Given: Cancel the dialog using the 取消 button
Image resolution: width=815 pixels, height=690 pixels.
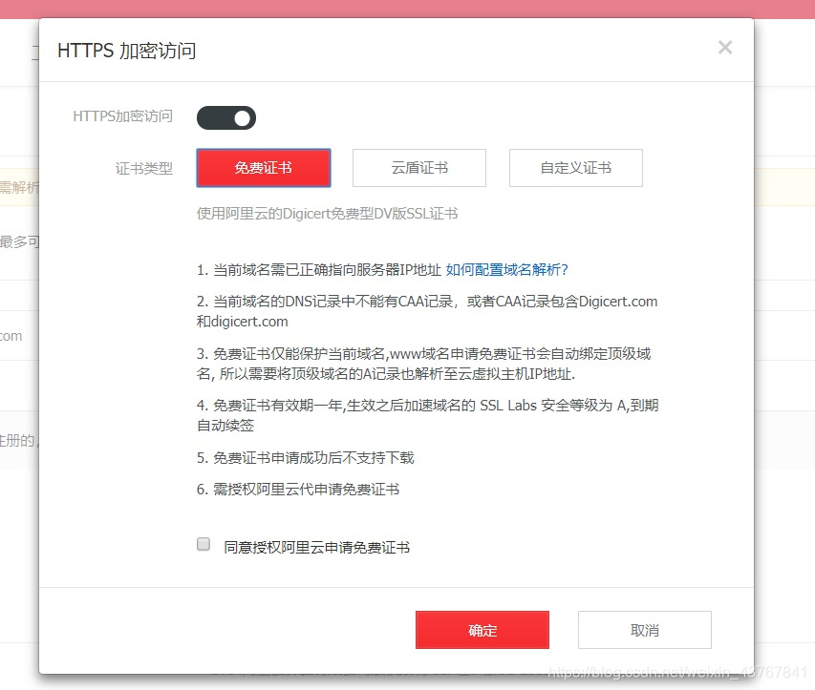Looking at the screenshot, I should point(643,629).
